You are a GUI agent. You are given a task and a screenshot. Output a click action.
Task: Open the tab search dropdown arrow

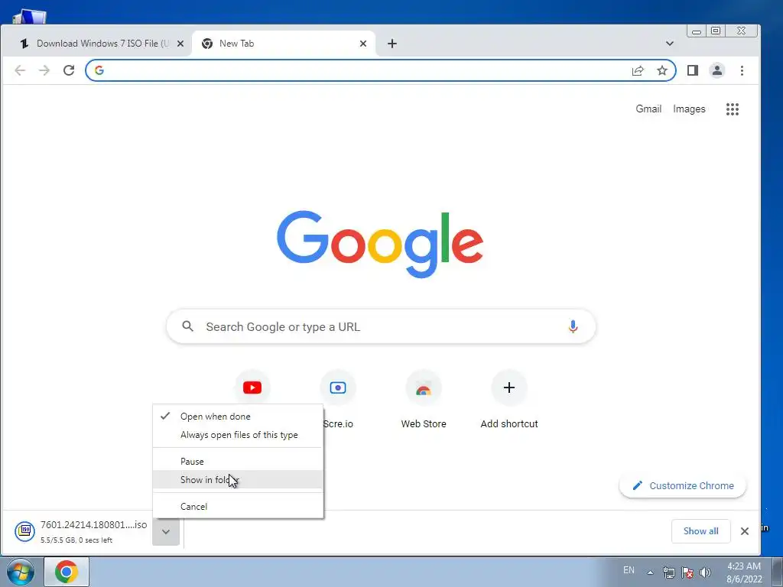pos(670,44)
